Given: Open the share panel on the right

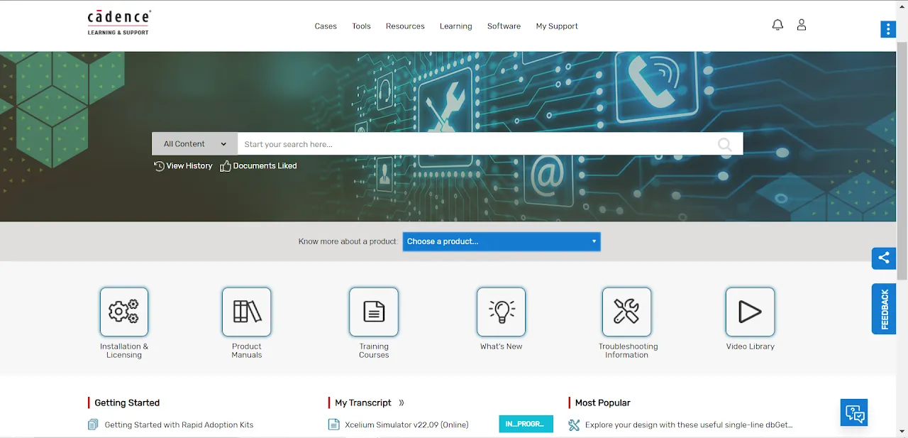Looking at the screenshot, I should 883,258.
